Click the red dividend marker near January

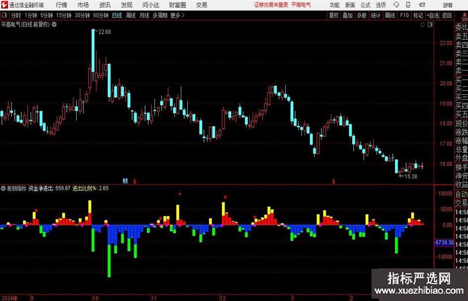[333, 181]
